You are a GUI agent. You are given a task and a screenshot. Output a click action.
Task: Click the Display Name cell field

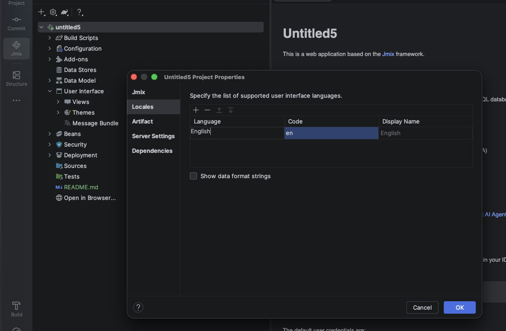pyautogui.click(x=425, y=133)
